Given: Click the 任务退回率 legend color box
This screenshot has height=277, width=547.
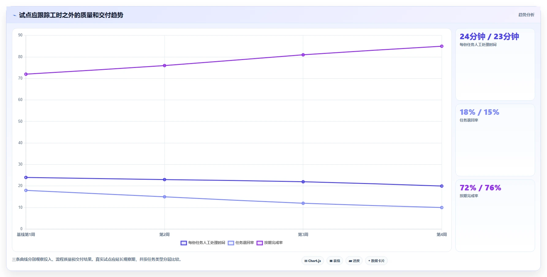Looking at the screenshot, I should coord(231,243).
